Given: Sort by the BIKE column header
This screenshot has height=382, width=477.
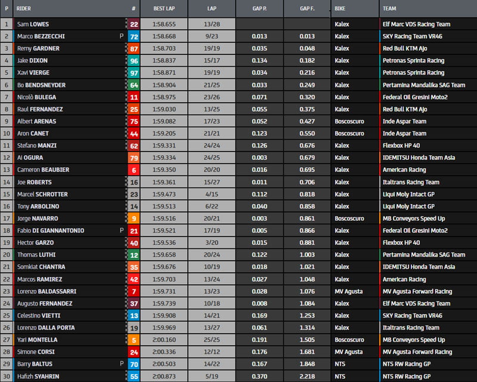Looking at the screenshot, I should pyautogui.click(x=340, y=9).
